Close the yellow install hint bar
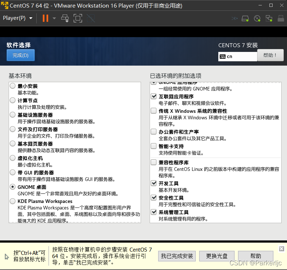Screen dimensions: 287x270 [x=282, y=249]
